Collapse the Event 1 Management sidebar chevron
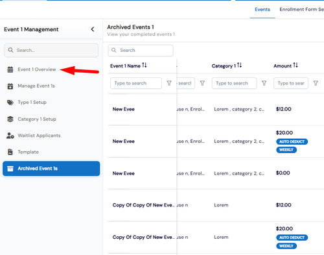 pos(93,29)
